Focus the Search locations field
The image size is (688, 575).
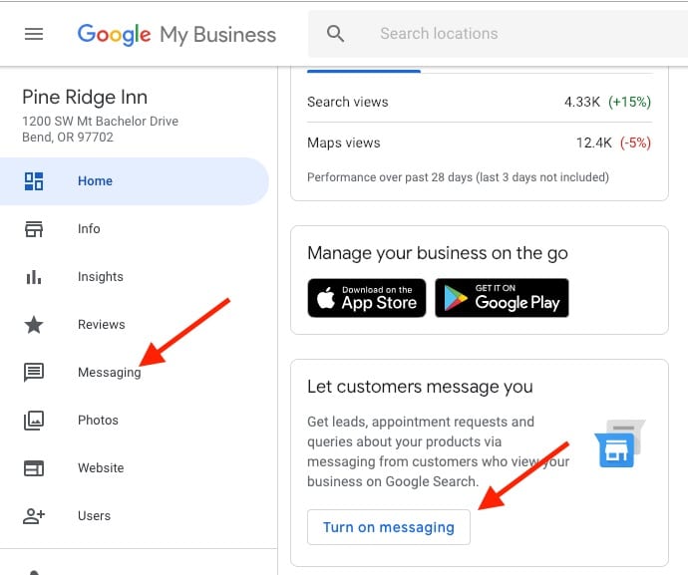(x=498, y=34)
